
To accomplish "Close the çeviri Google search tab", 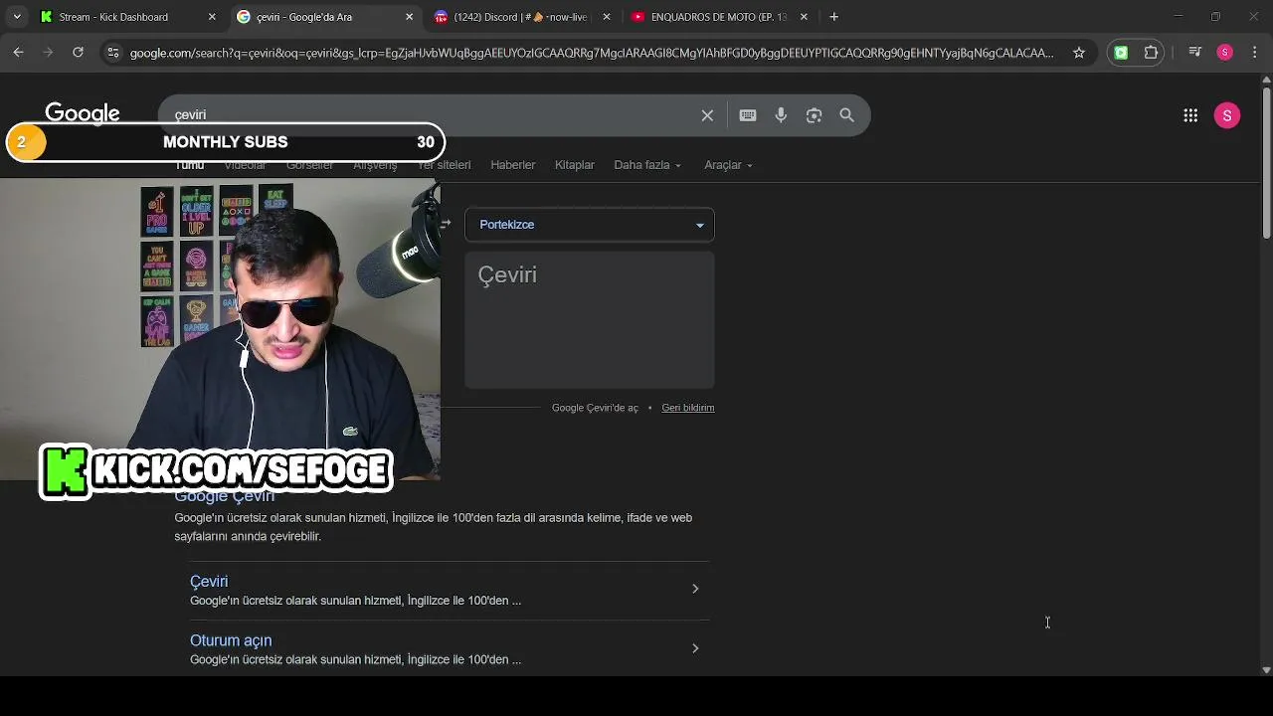I will click(x=410, y=17).
